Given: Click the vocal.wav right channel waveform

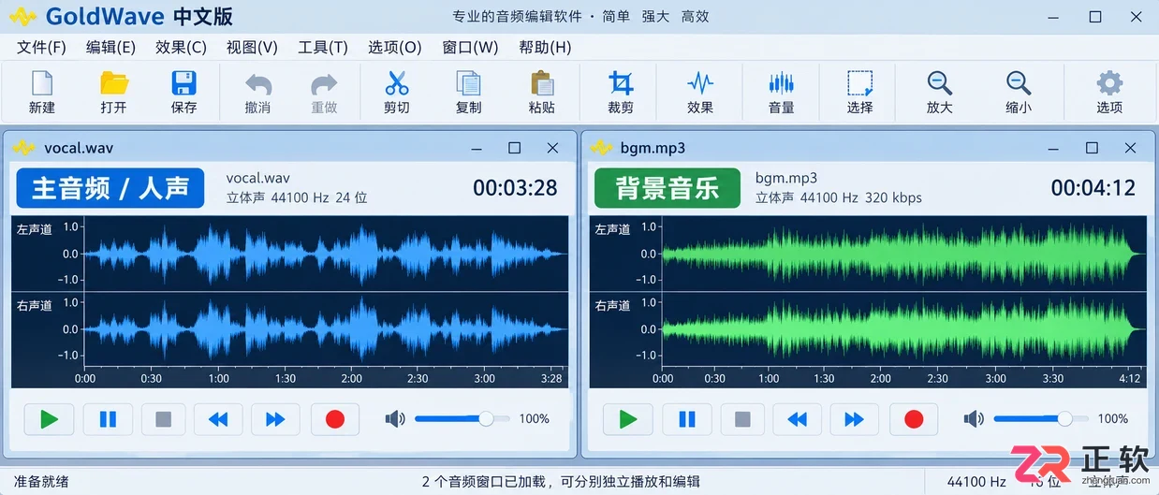Looking at the screenshot, I should [x=325, y=330].
